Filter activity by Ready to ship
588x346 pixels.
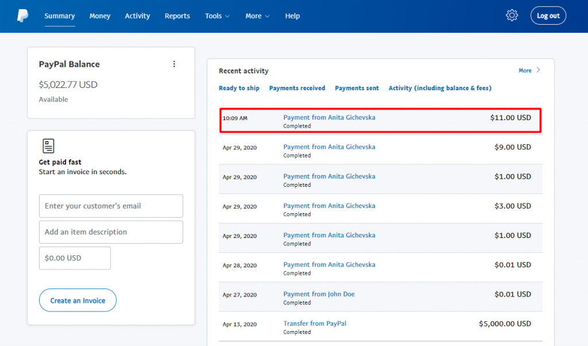(239, 88)
